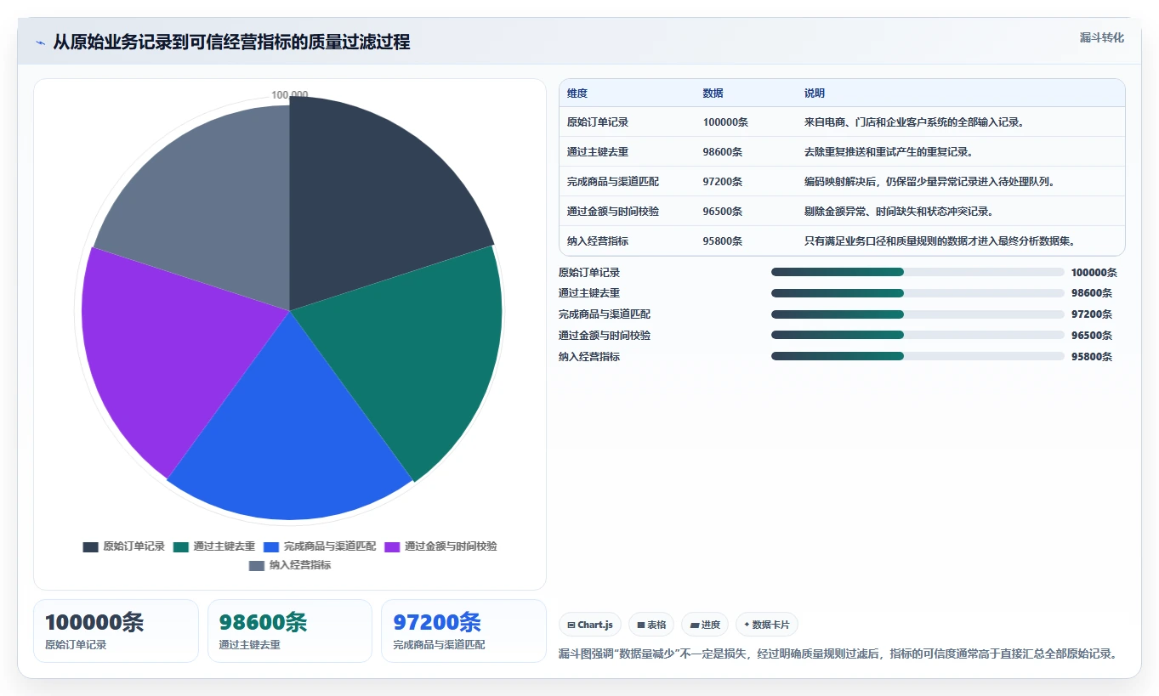
Task: Click the 纳入经营指标 progress bar
Action: [918, 357]
